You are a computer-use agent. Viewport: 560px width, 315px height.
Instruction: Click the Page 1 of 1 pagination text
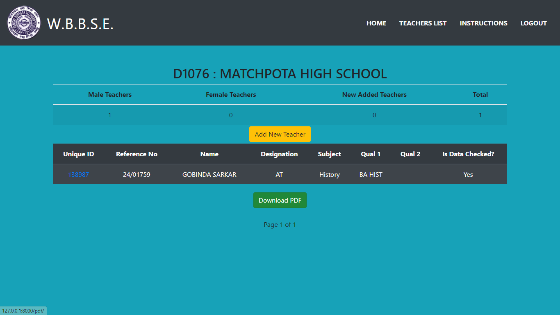280,224
